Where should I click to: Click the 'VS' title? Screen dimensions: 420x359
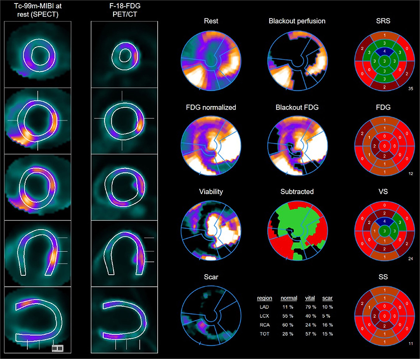pyautogui.click(x=383, y=192)
